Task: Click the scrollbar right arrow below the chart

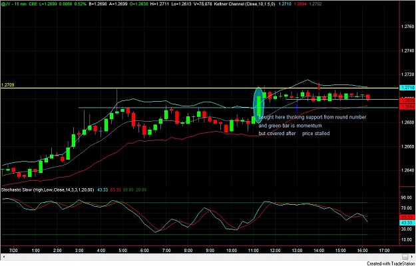Action: point(413,257)
